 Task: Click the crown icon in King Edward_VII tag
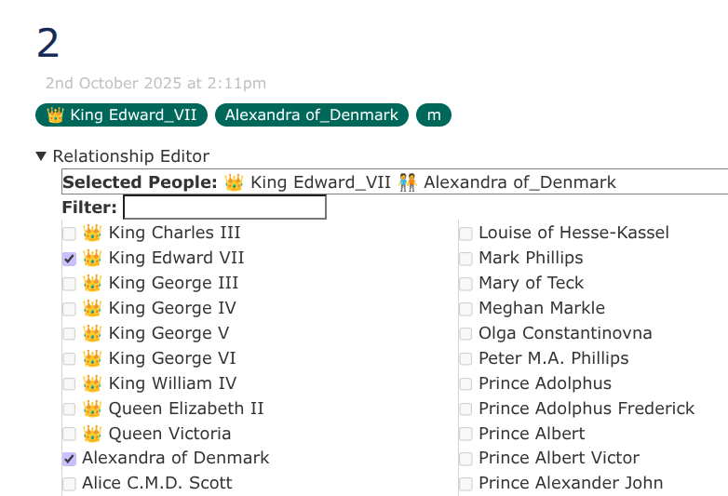[55, 115]
